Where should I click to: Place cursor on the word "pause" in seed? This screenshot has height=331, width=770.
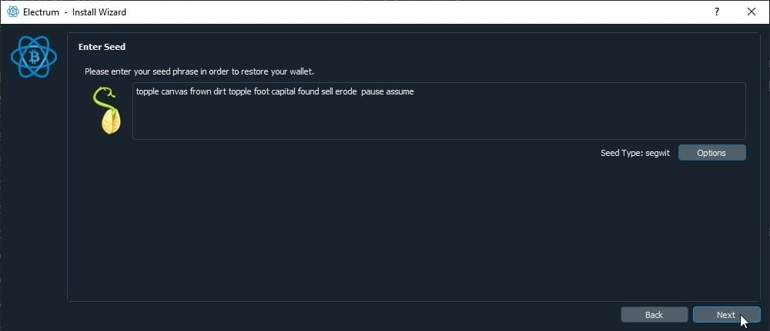pyautogui.click(x=372, y=91)
